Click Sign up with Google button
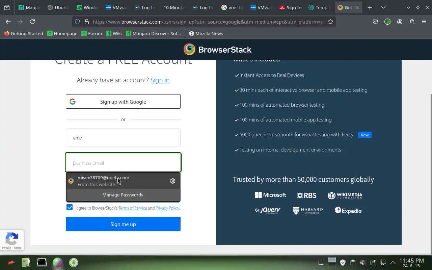This screenshot has height=270, width=432. [123, 101]
